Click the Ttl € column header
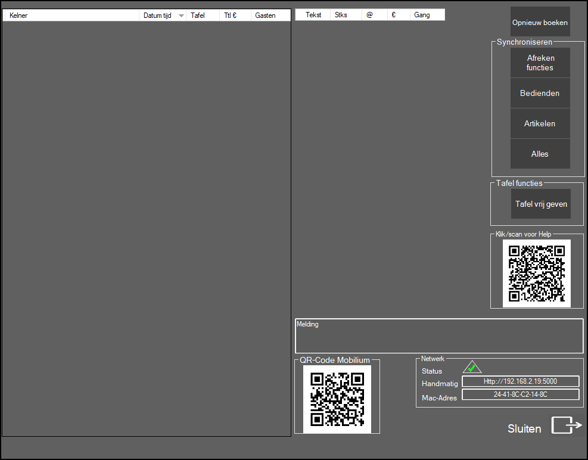 point(235,15)
